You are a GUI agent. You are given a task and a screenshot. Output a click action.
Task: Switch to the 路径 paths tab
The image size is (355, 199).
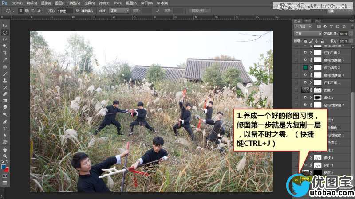click(x=318, y=21)
